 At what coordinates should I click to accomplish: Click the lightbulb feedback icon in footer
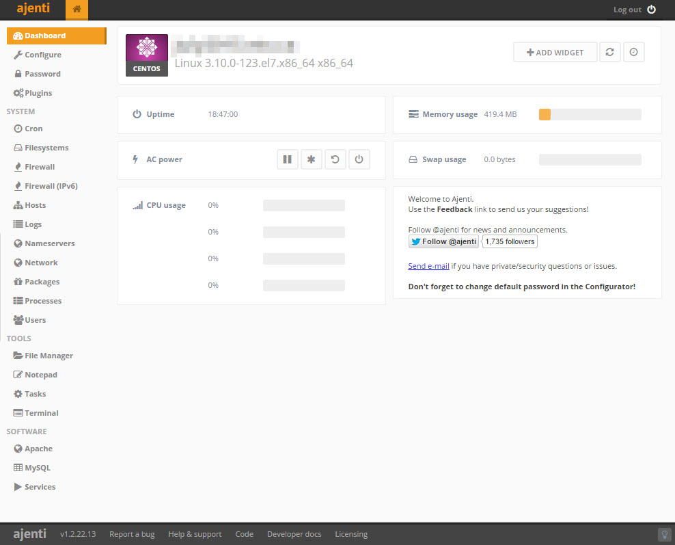pos(664,535)
